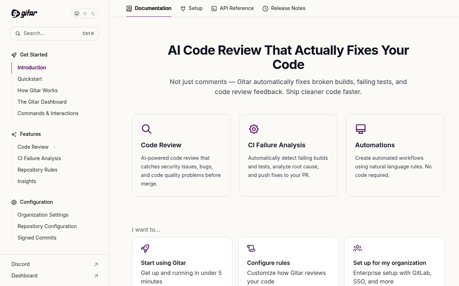Go to the Quickstart page
This screenshot has width=459, height=286.
30,79
